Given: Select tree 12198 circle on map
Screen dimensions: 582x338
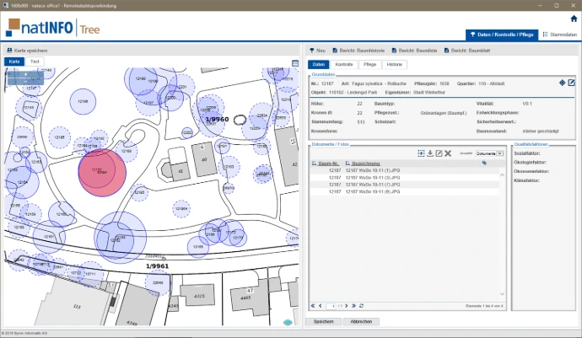Looking at the screenshot, I should click(x=83, y=101).
